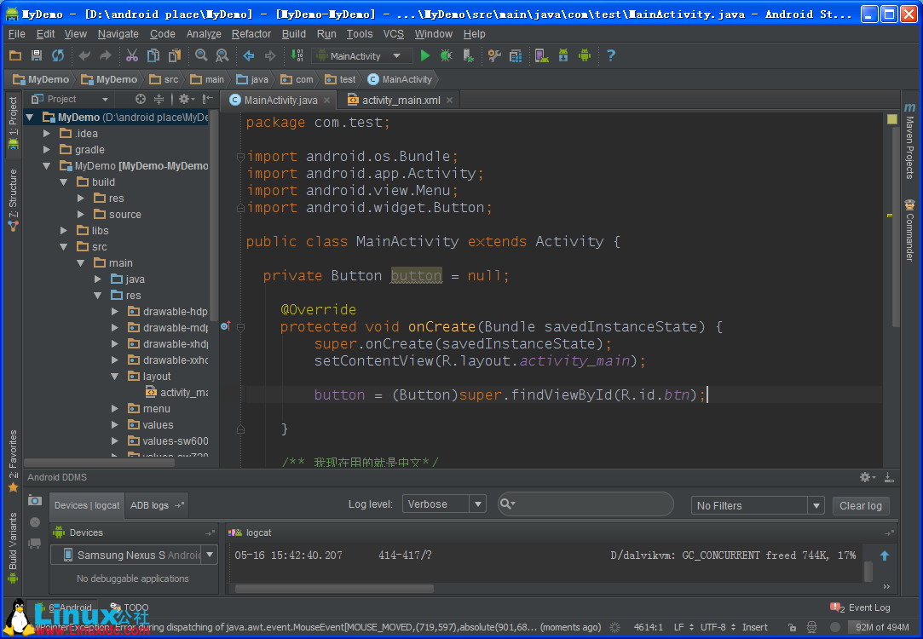Image resolution: width=923 pixels, height=639 pixels.
Task: Run the app with the green play icon
Action: pos(424,56)
